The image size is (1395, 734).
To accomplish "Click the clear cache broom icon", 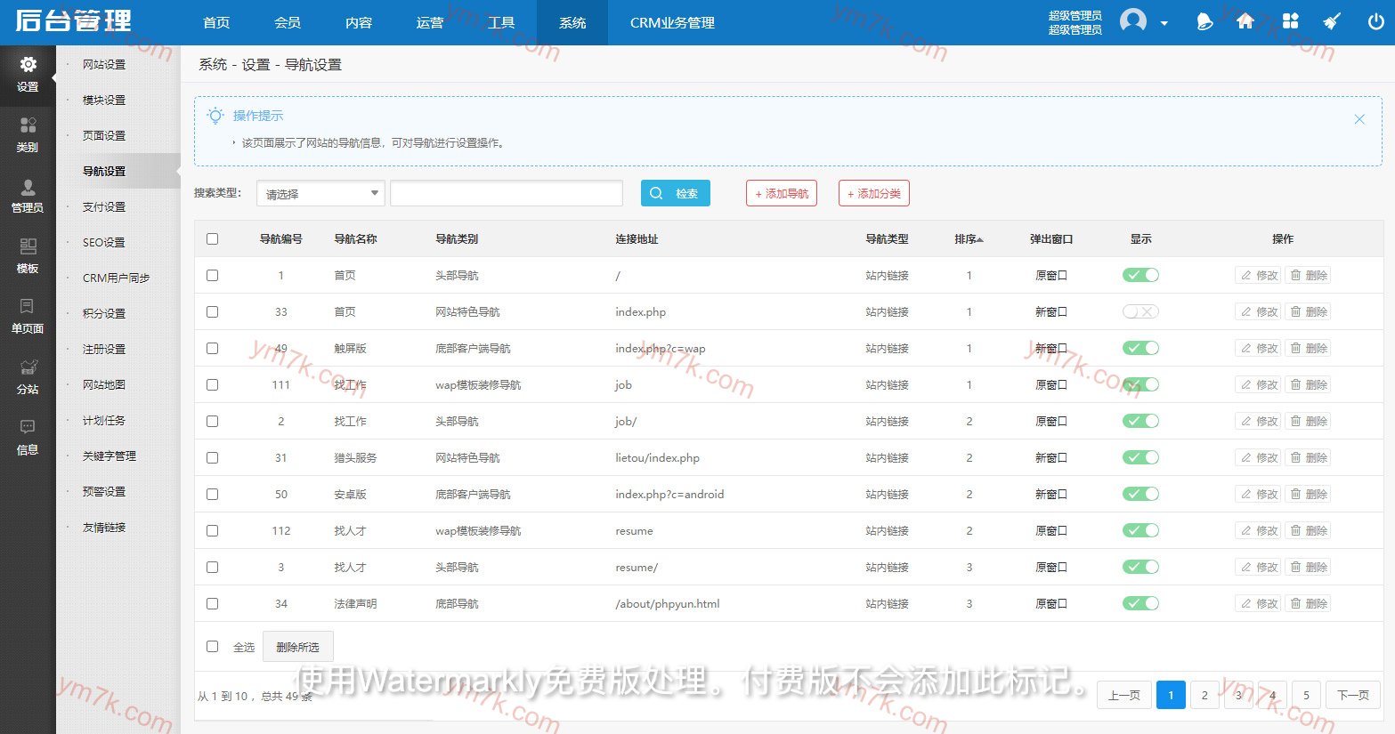I will [x=1332, y=21].
